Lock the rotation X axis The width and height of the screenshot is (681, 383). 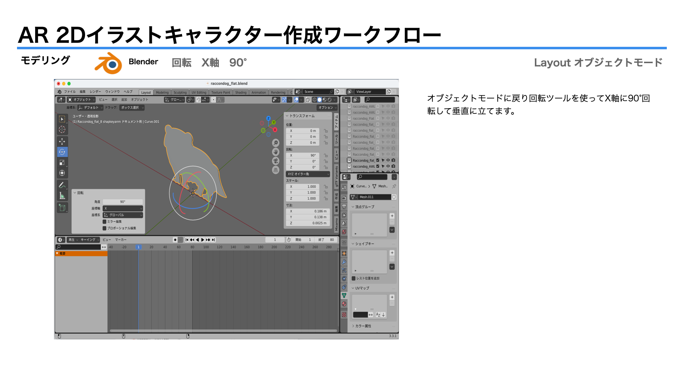point(326,155)
